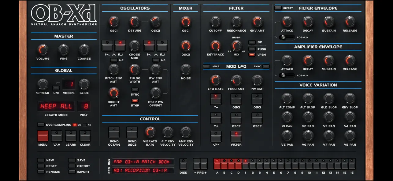Click the MIDI LEARN button
Screen dimensions: 393x181
[x=71, y=136]
